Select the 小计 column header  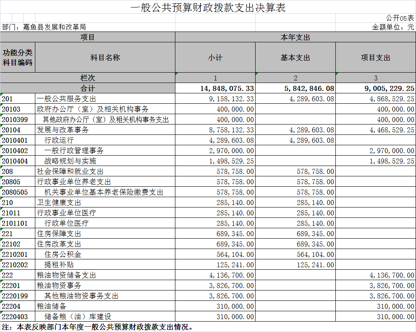tap(215, 57)
